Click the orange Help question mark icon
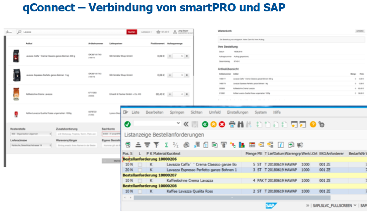The image size is (367, 212). tap(313, 124)
